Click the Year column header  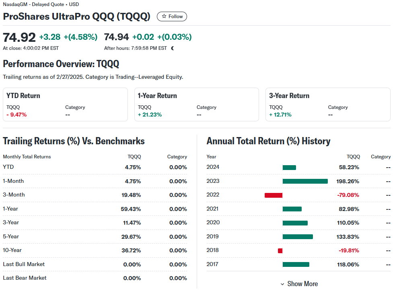[x=212, y=157]
